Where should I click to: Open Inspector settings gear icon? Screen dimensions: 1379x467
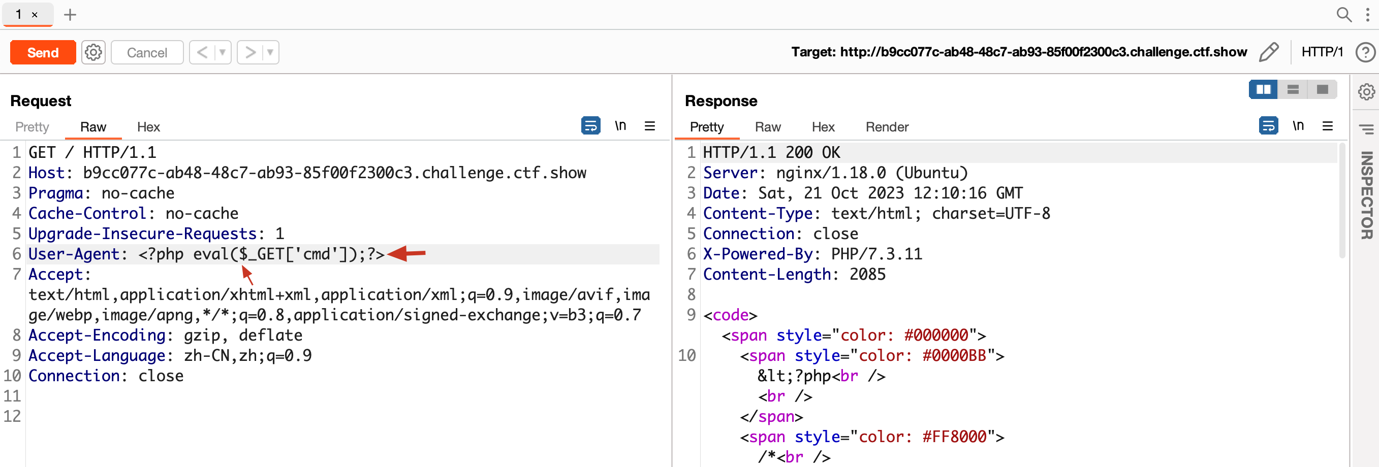1366,91
